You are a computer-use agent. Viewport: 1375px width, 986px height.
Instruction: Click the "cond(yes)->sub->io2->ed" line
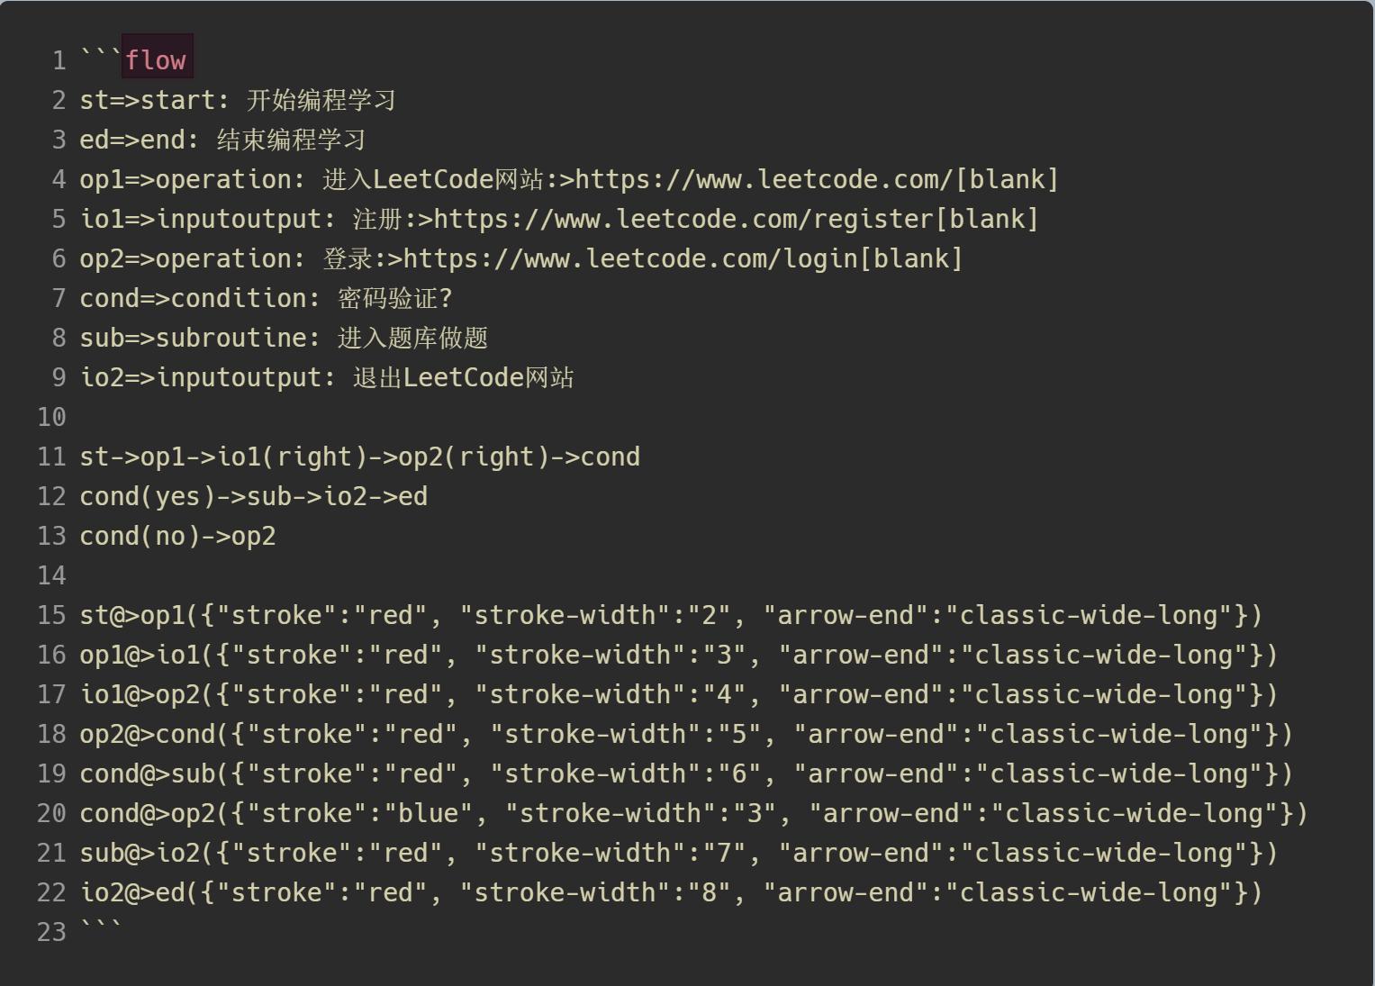253,496
